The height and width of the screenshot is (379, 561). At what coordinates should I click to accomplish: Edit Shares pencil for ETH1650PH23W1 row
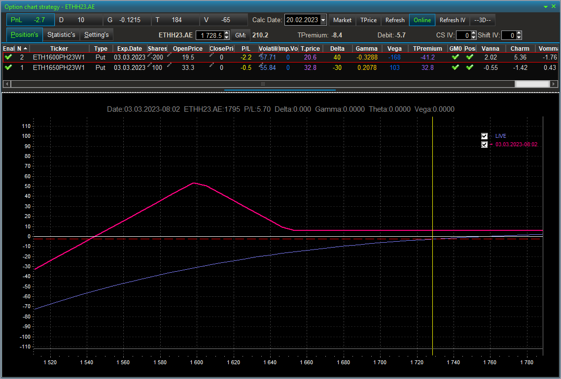149,64
